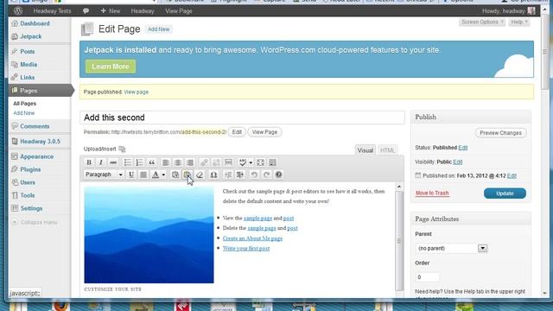Click the insert/edit link icon
Image resolution: width=553 pixels, height=311 pixels.
[204, 162]
